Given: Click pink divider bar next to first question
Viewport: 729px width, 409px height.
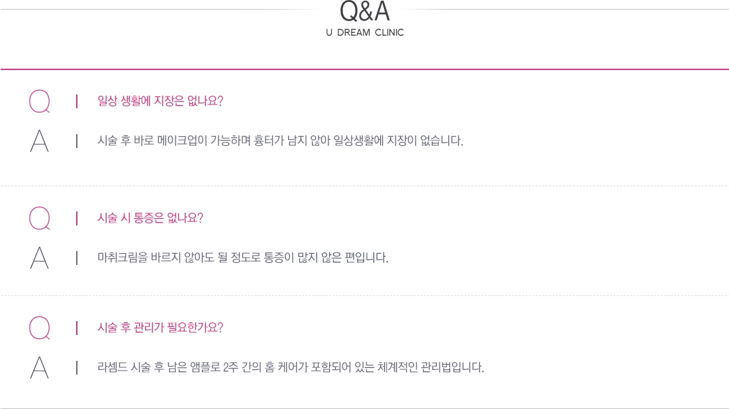Looking at the screenshot, I should [x=77, y=102].
